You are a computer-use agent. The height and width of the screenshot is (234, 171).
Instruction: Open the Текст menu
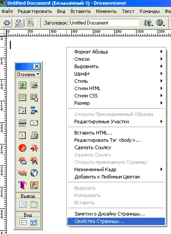pos(128,11)
